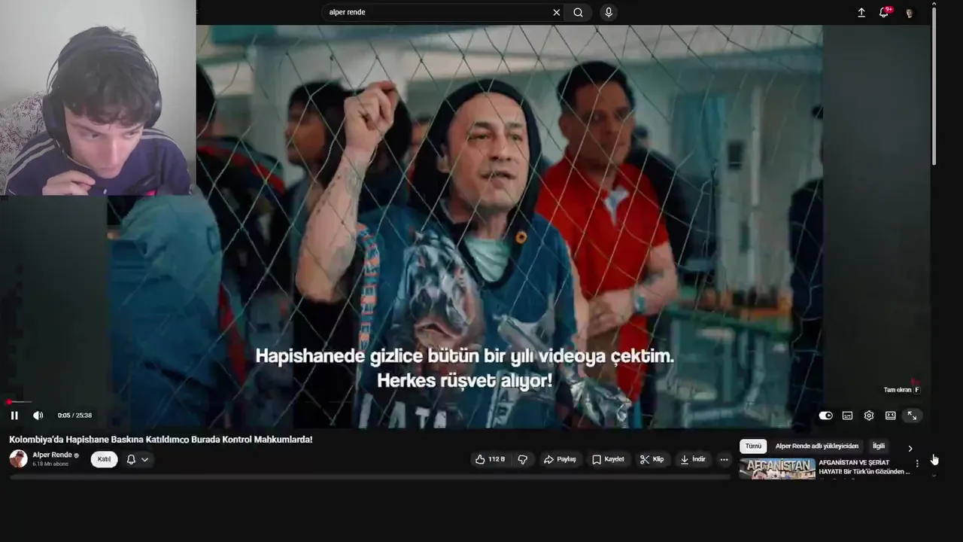
Task: Select the İlgili filter chip
Action: [x=879, y=446]
